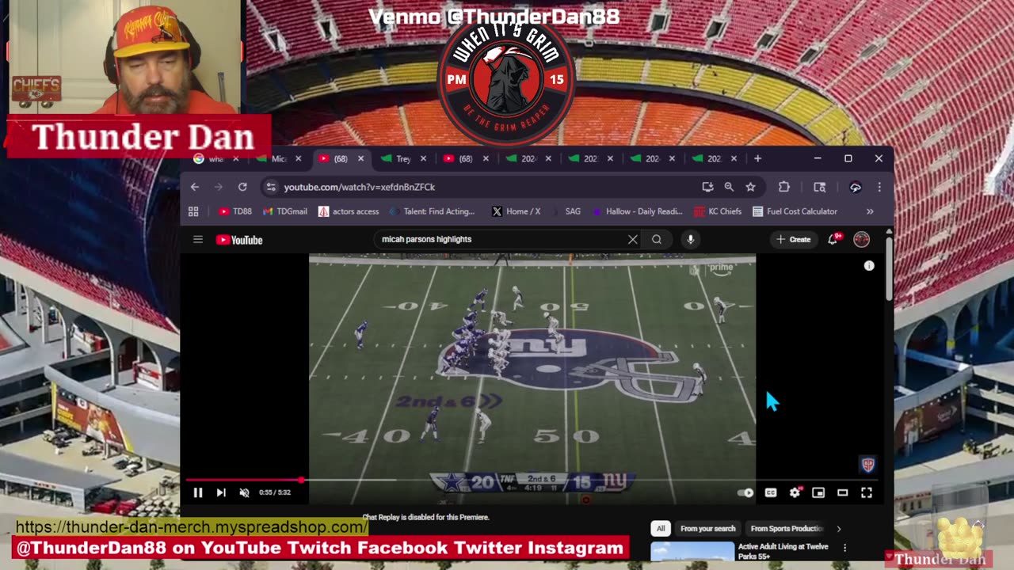The height and width of the screenshot is (570, 1014).
Task: Open the tab search icon beside the extensions icon
Action: tap(820, 187)
